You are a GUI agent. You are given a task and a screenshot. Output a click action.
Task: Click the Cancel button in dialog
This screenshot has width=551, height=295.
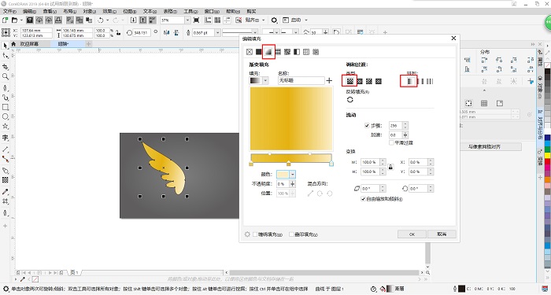coord(442,234)
